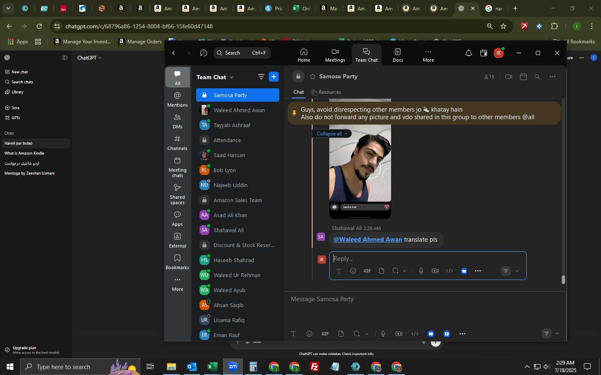Click the code snippet icon in reply box

(449, 271)
